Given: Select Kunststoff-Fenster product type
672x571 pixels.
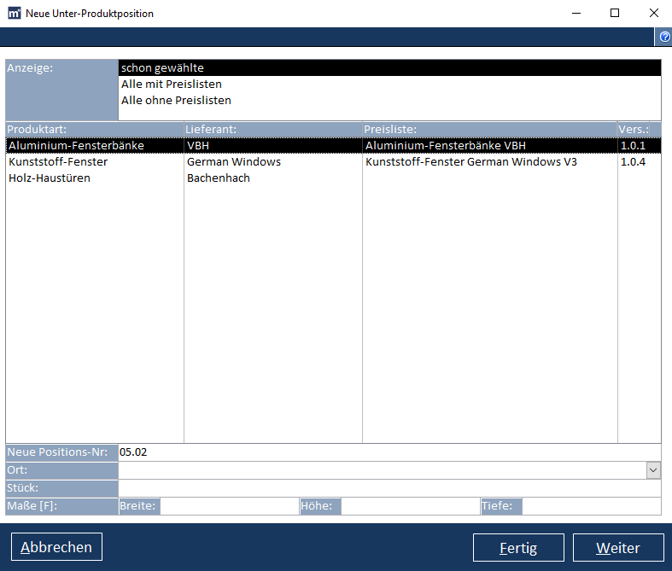Looking at the screenshot, I should coord(58,162).
